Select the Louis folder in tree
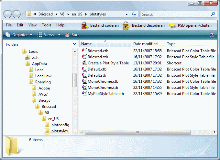Image resolution: width=220 pixels, height=160 pixels. 33,52
